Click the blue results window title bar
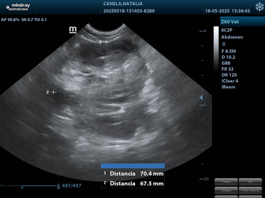This screenshot has height=198, width=265. click(x=132, y=166)
